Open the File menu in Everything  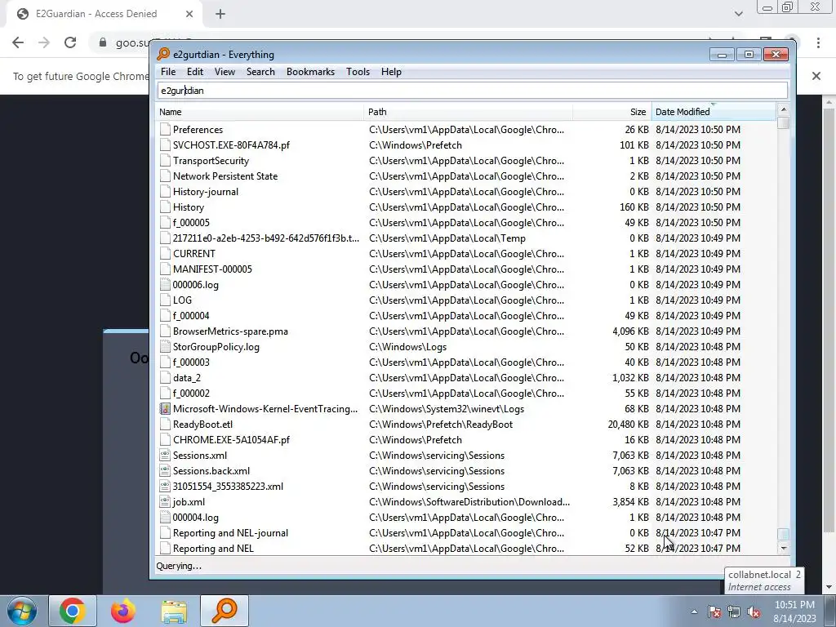[168, 72]
